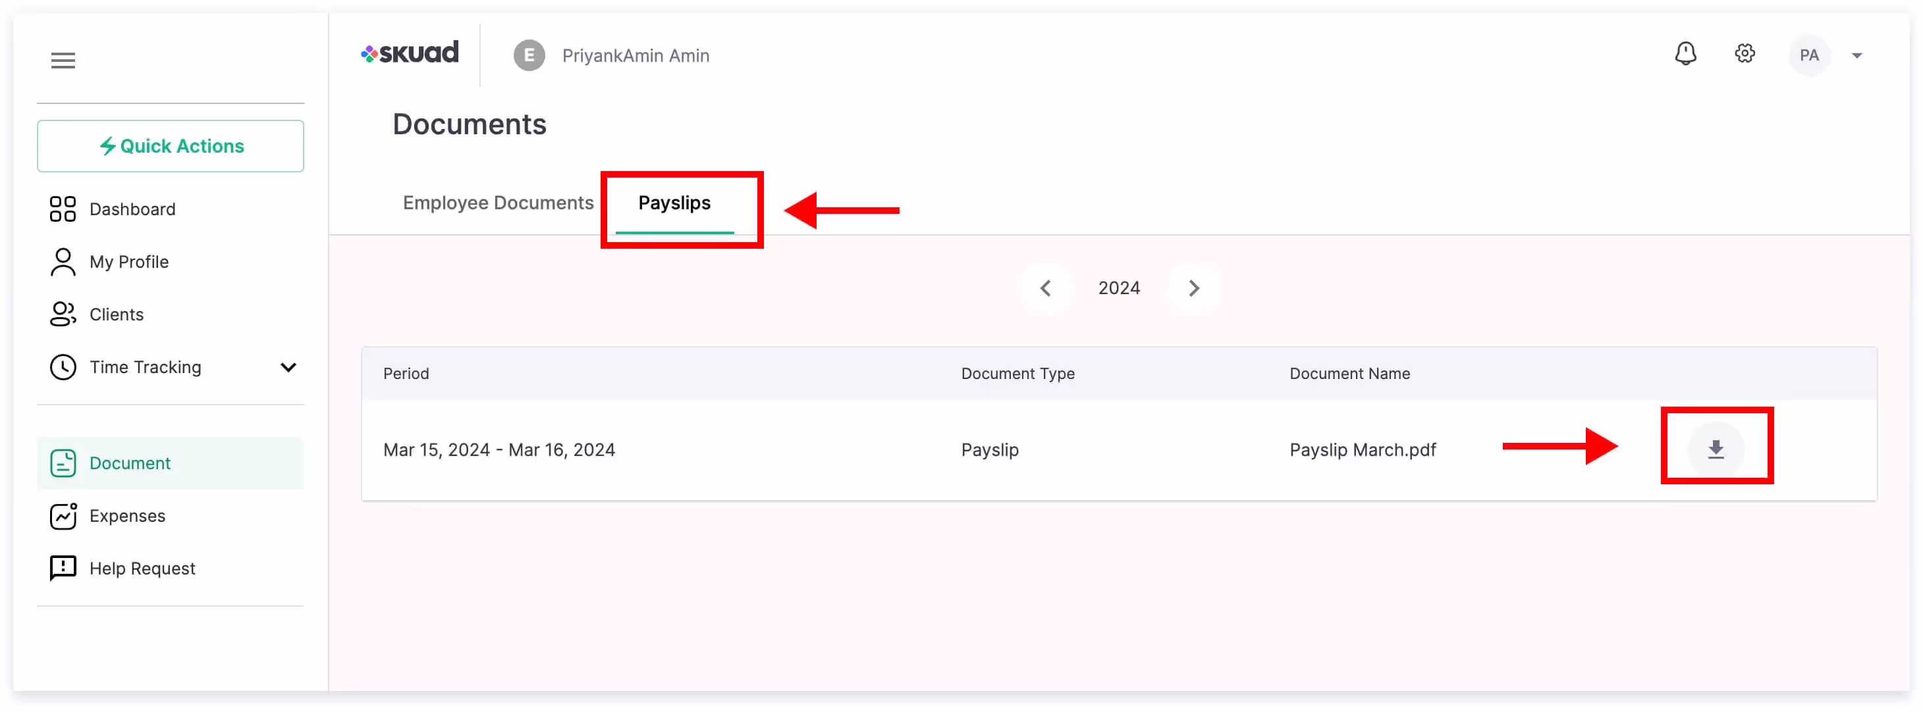The image size is (1923, 712).
Task: Open the PA account dropdown arrow
Action: (1856, 56)
